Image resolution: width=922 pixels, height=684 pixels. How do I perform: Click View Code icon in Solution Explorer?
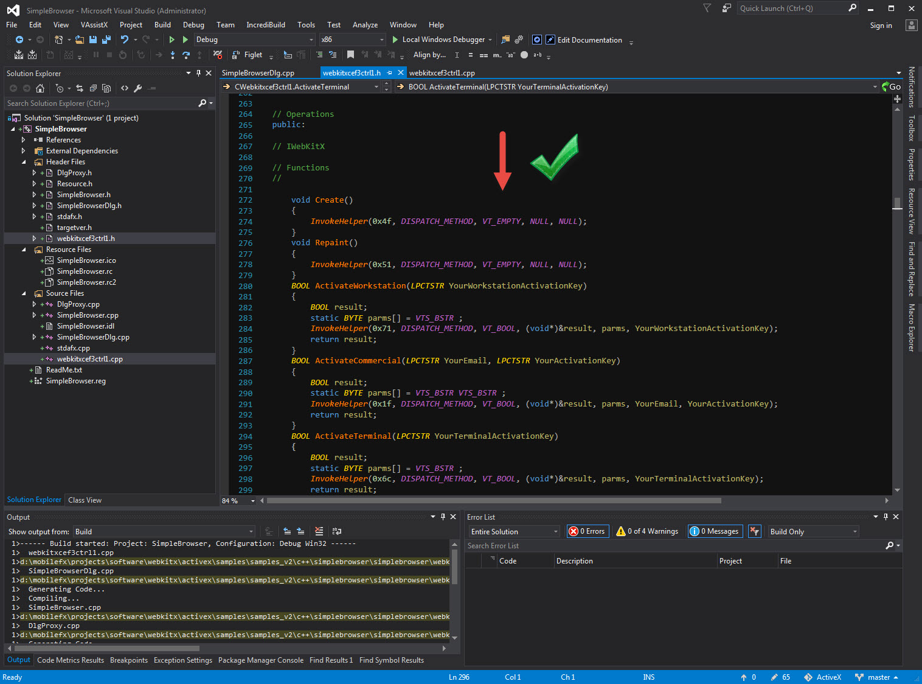tap(125, 88)
